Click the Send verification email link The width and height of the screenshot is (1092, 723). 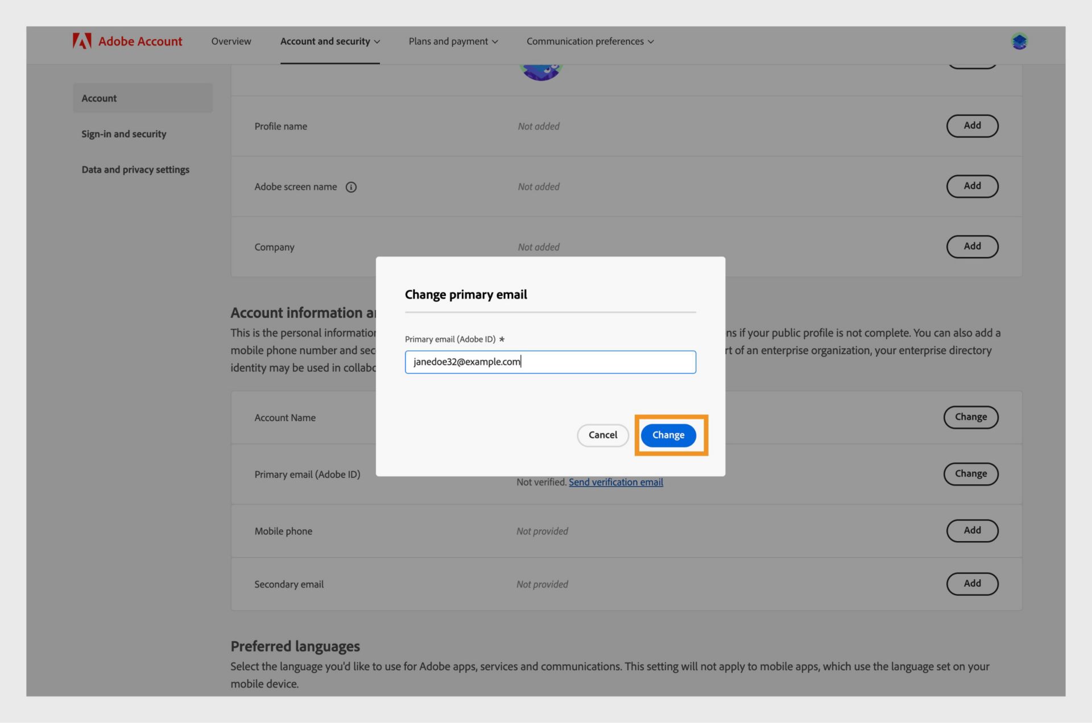616,482
